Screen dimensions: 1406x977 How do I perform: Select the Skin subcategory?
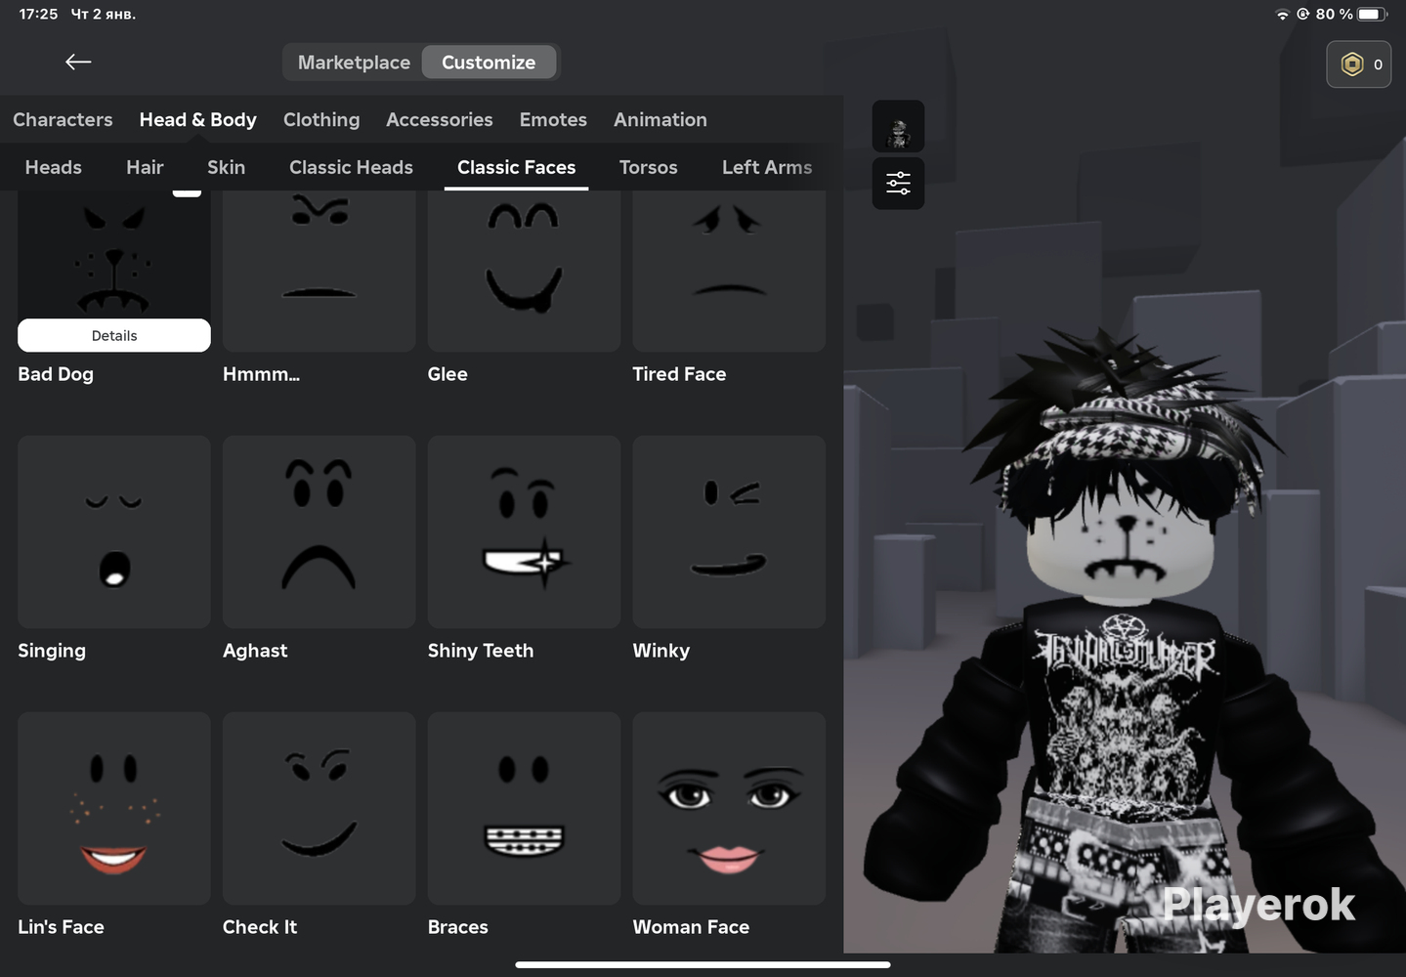(226, 167)
